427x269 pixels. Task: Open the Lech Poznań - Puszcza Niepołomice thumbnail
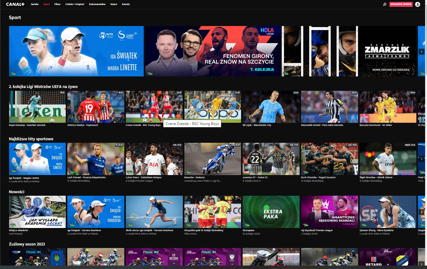coord(96,159)
